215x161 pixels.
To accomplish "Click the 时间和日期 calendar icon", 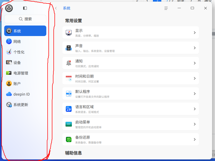I will [69, 78].
